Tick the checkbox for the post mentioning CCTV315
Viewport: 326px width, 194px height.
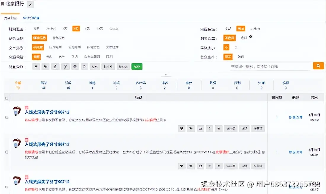pyautogui.click(x=7, y=152)
